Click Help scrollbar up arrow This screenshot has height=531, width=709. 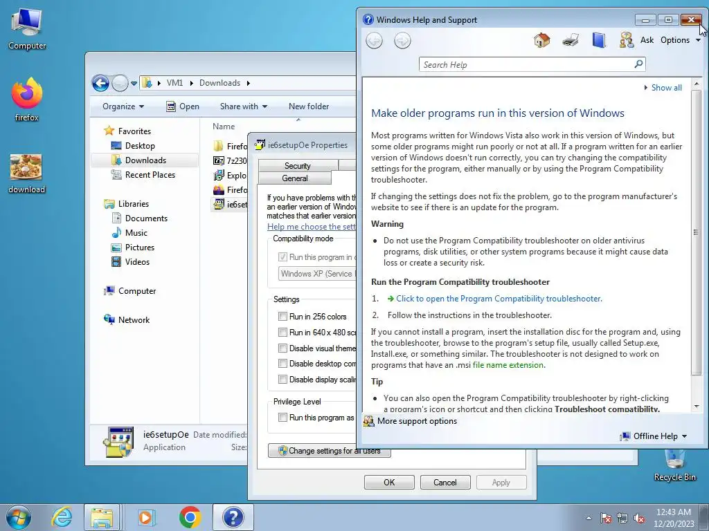pos(697,84)
